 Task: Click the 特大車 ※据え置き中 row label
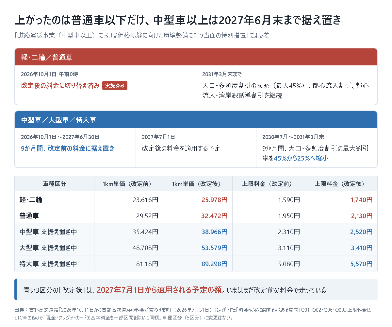coord(48,264)
